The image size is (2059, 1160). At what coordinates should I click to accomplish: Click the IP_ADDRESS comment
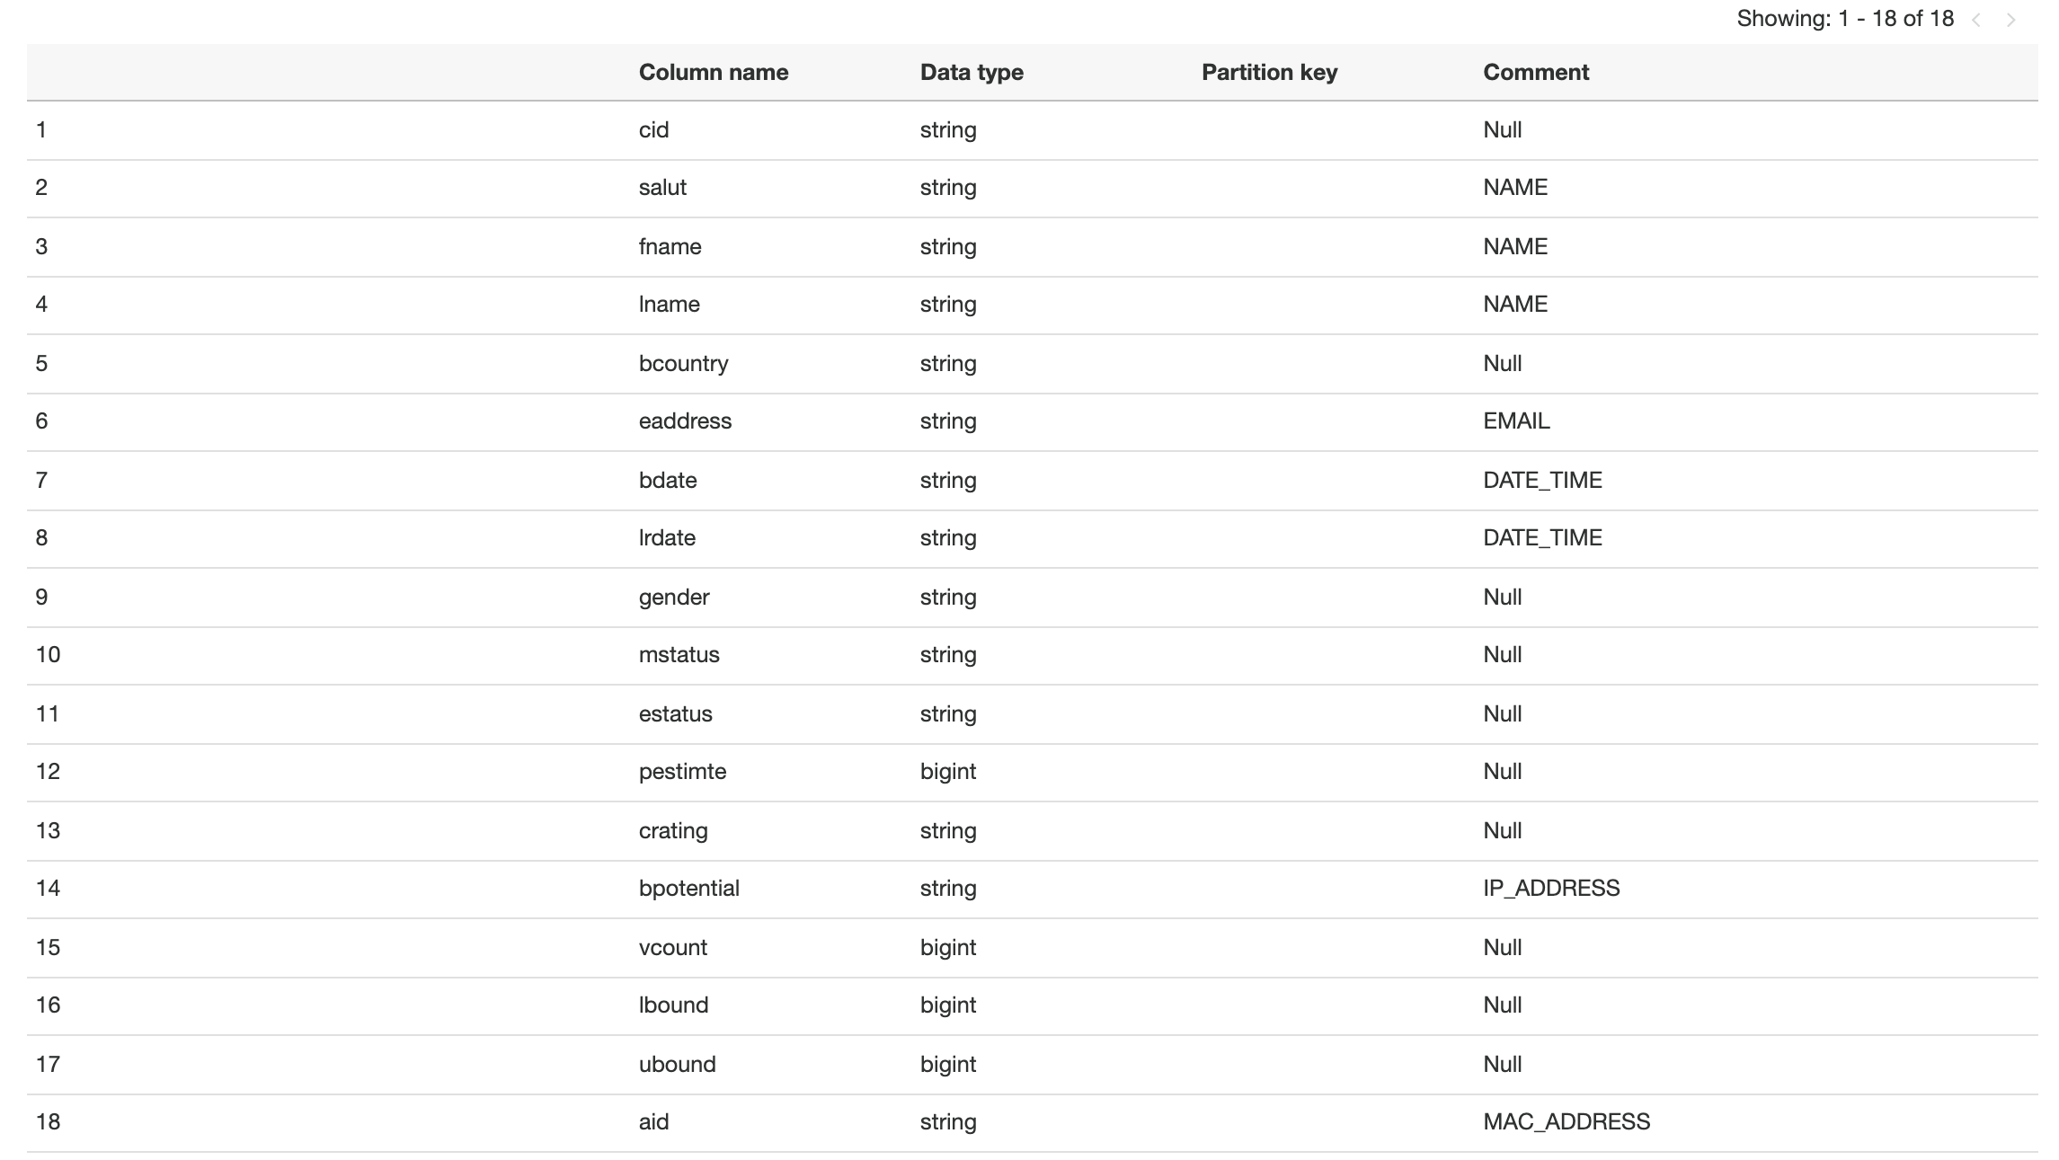click(x=1550, y=888)
